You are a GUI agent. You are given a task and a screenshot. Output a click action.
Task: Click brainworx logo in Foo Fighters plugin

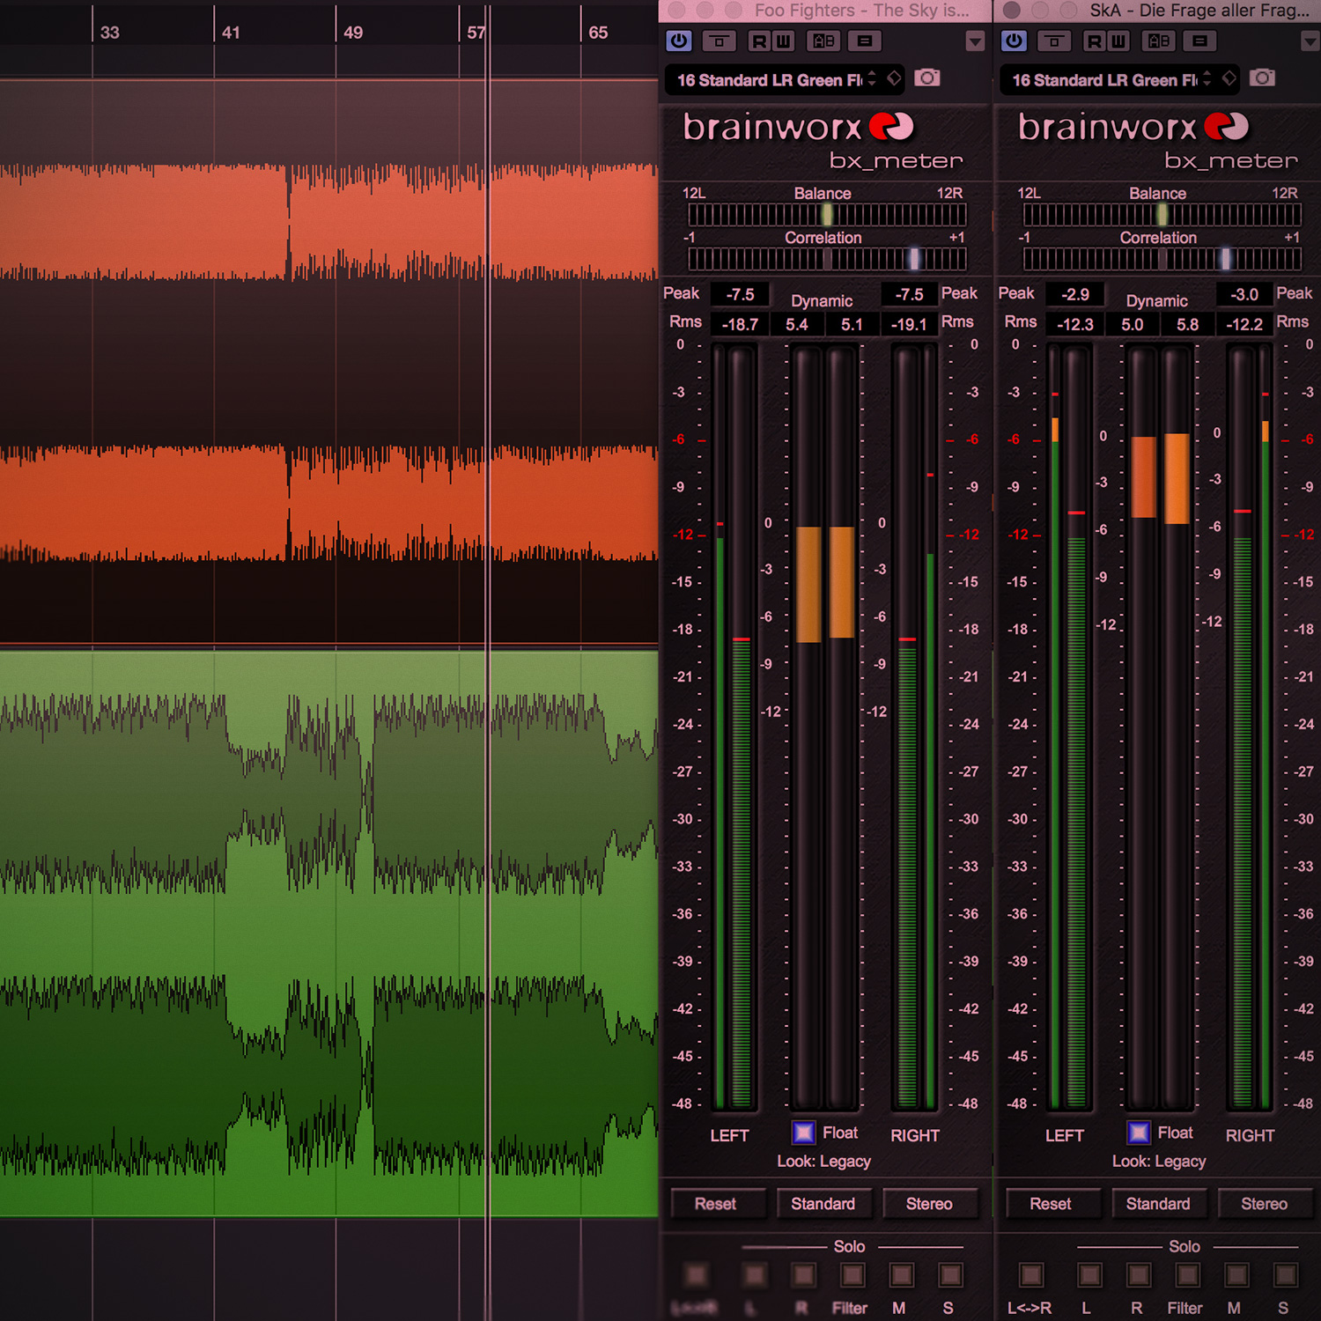click(799, 127)
